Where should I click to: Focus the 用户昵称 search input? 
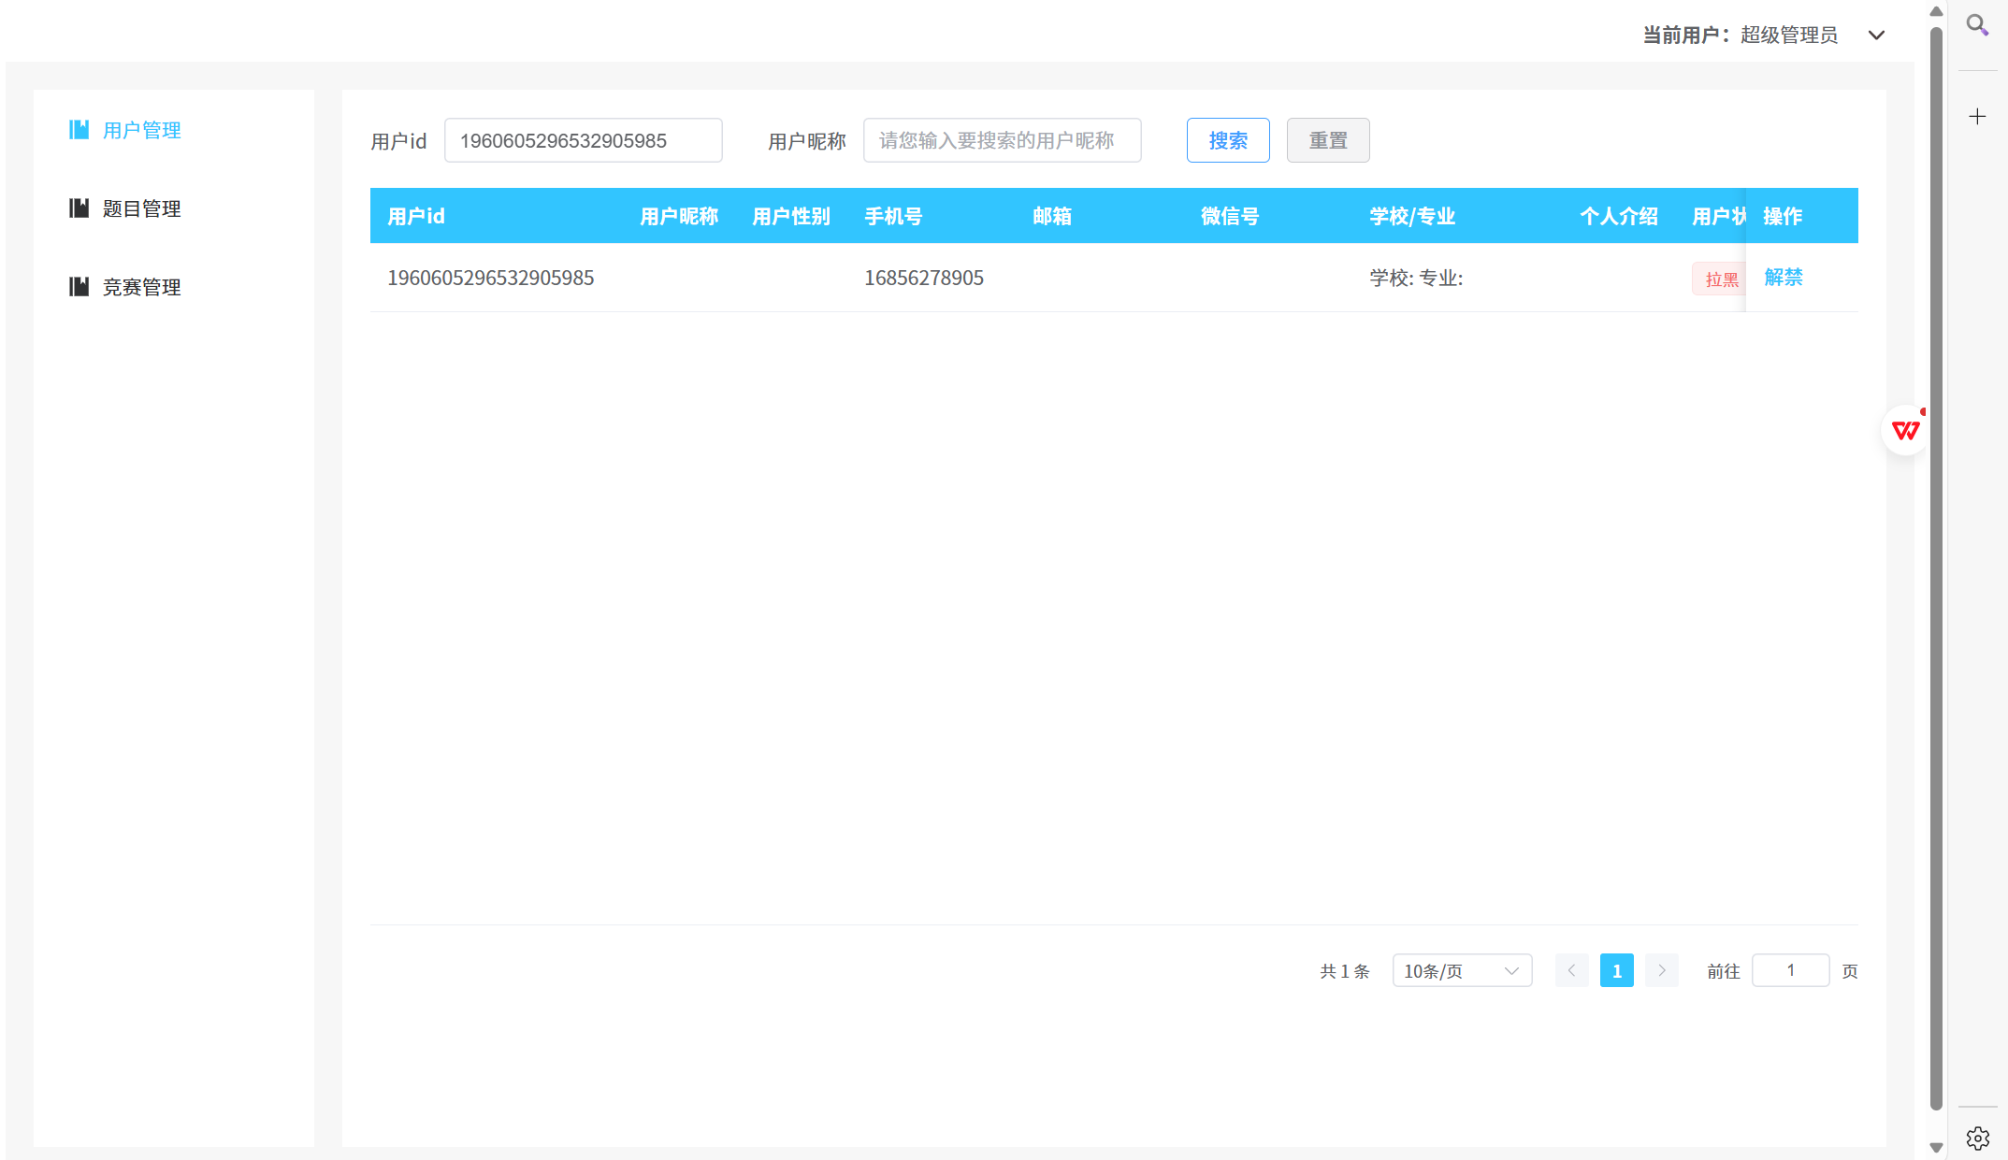pos(1001,140)
